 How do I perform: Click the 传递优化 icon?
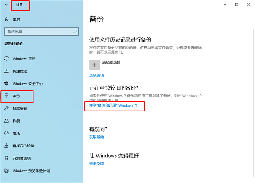6,71
